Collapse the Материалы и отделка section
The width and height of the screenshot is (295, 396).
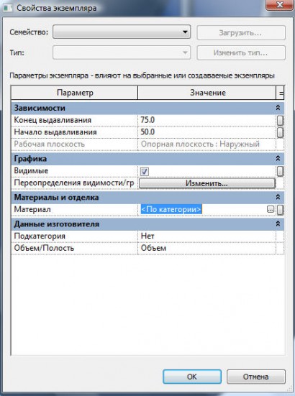[278, 197]
